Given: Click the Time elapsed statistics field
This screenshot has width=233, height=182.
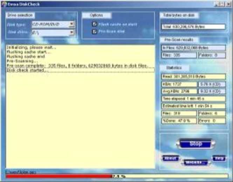Looking at the screenshot, I should point(193,99).
